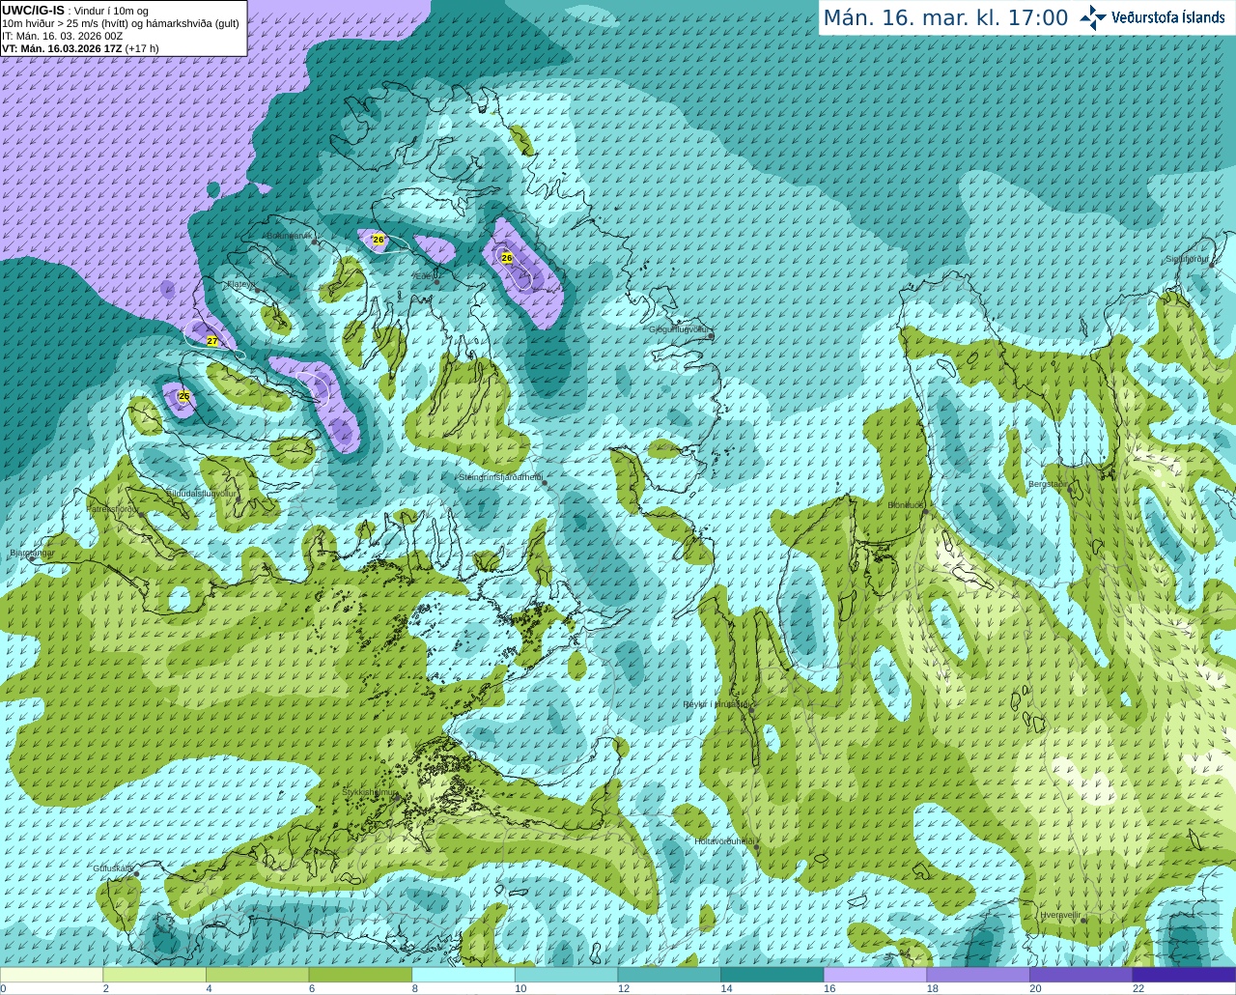Viewport: 1236px width, 995px height.
Task: Click the 'UWC/IG-IS' model title
Action: coord(33,10)
